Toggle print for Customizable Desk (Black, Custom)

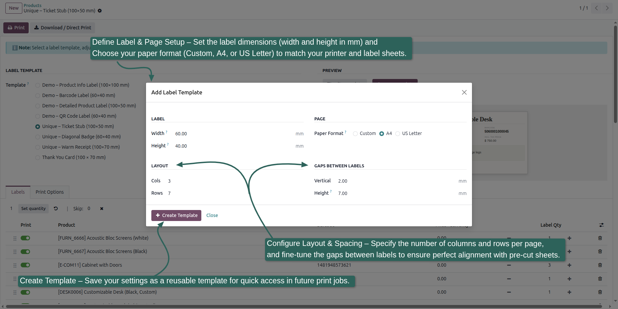(25, 292)
